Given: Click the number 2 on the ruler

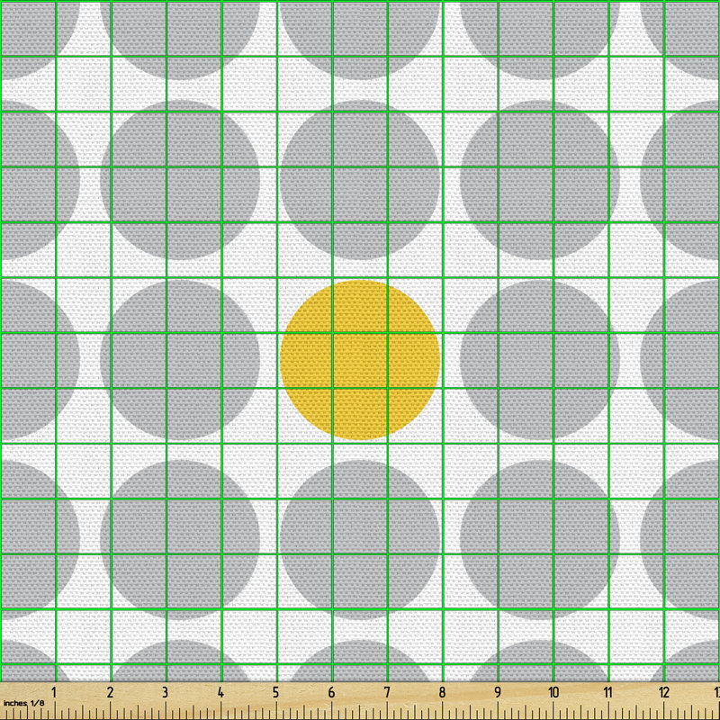Looking at the screenshot, I should [x=110, y=692].
